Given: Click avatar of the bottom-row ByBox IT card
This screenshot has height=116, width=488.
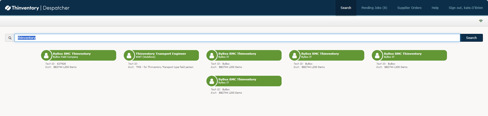Looking at the screenshot, I should pyautogui.click(x=212, y=81).
